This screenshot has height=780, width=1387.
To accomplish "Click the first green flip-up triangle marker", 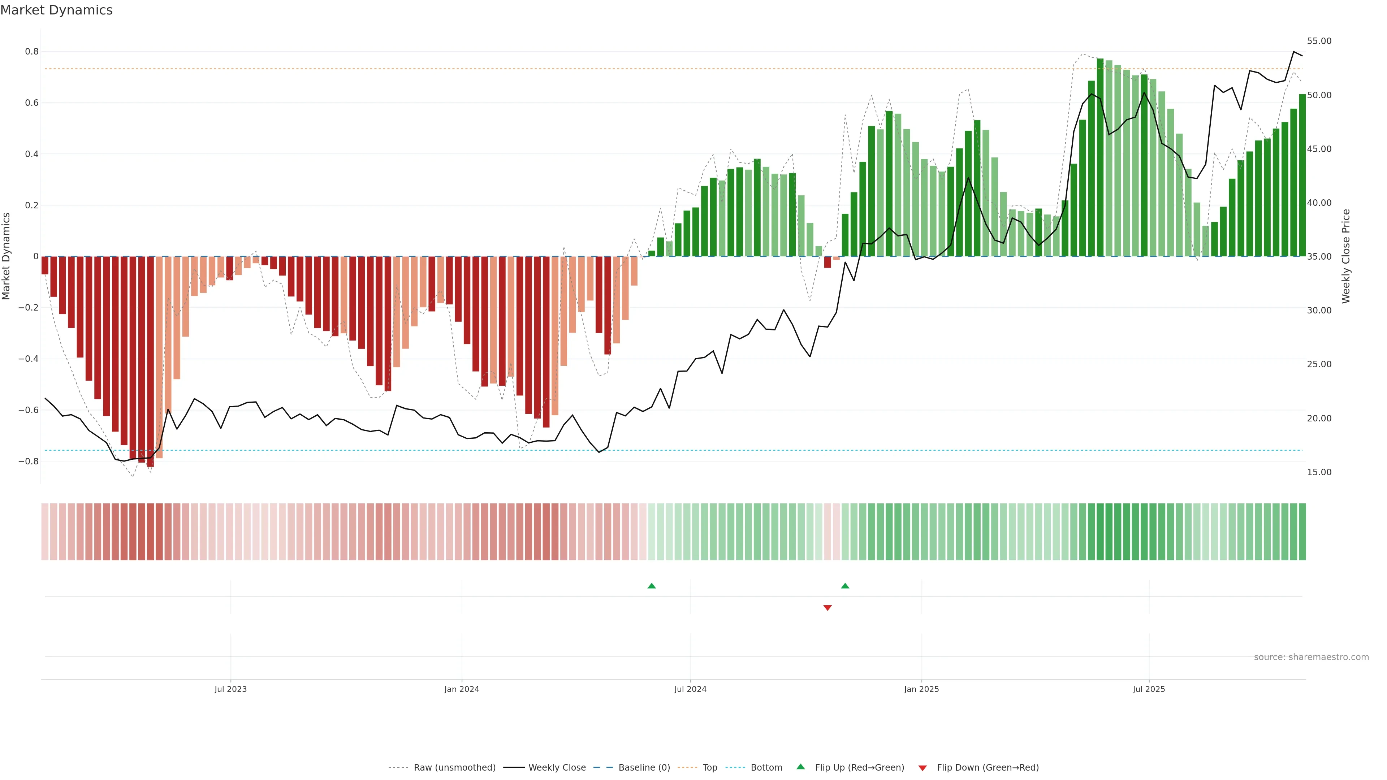I will pos(652,586).
